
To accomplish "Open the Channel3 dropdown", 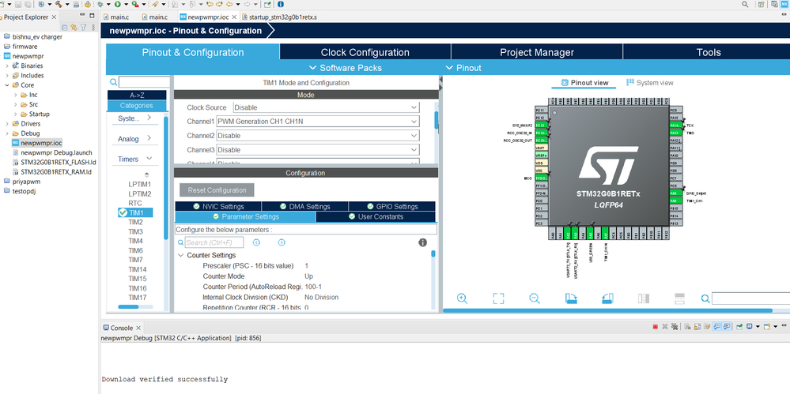I will (318, 149).
